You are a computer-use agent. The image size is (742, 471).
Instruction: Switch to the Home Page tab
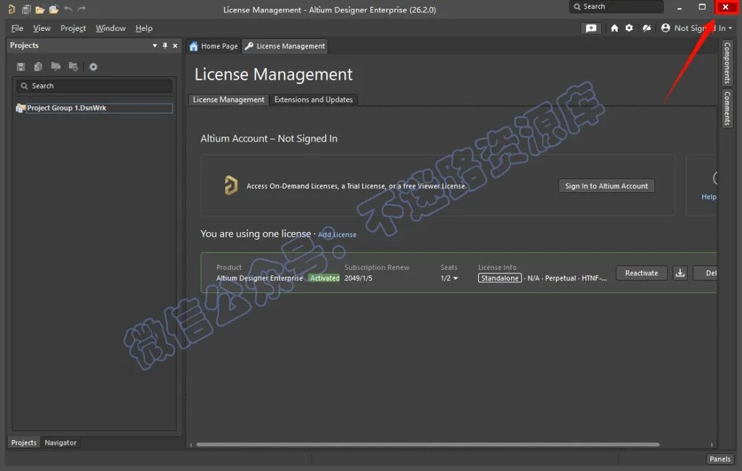pyautogui.click(x=214, y=46)
